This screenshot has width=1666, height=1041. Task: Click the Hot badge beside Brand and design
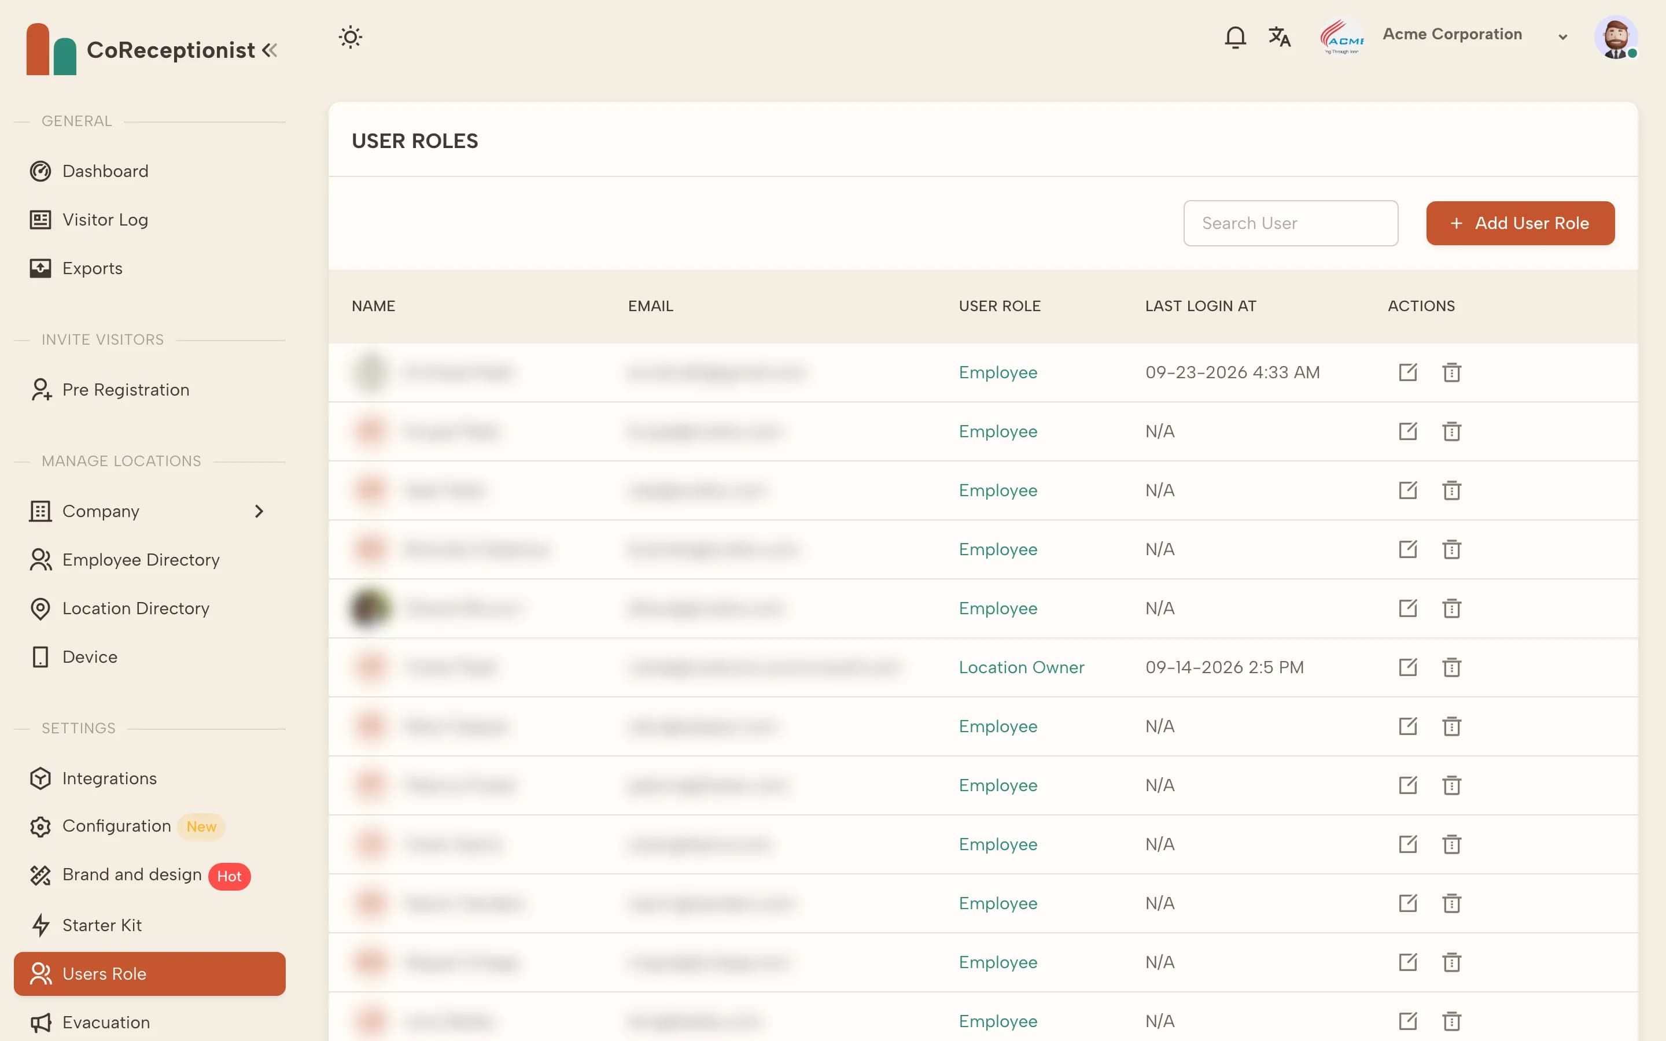pos(229,876)
